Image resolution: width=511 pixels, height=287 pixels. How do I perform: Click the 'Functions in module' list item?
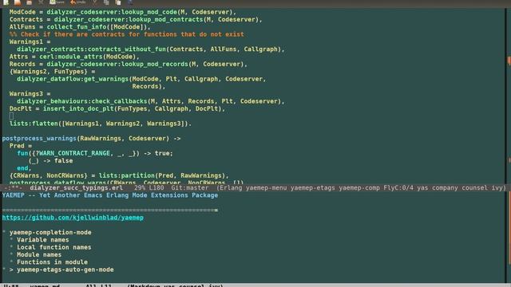click(x=52, y=262)
